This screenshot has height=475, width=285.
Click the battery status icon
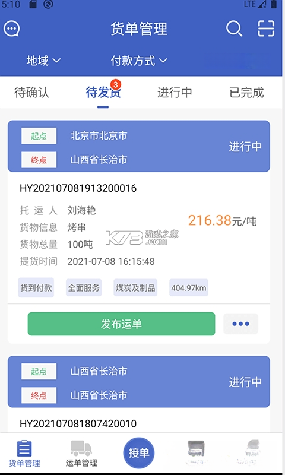pyautogui.click(x=274, y=4)
